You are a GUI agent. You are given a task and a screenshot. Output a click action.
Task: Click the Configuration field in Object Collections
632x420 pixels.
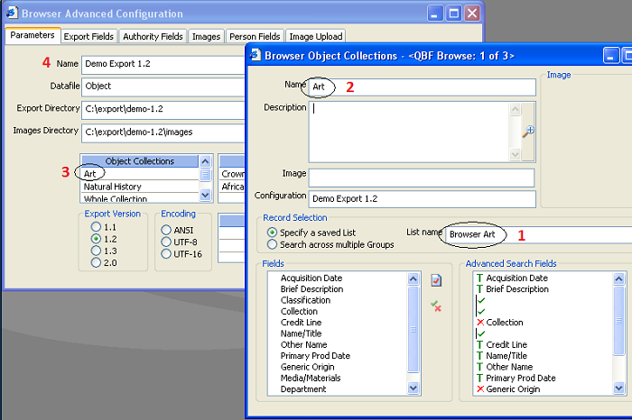[422, 199]
